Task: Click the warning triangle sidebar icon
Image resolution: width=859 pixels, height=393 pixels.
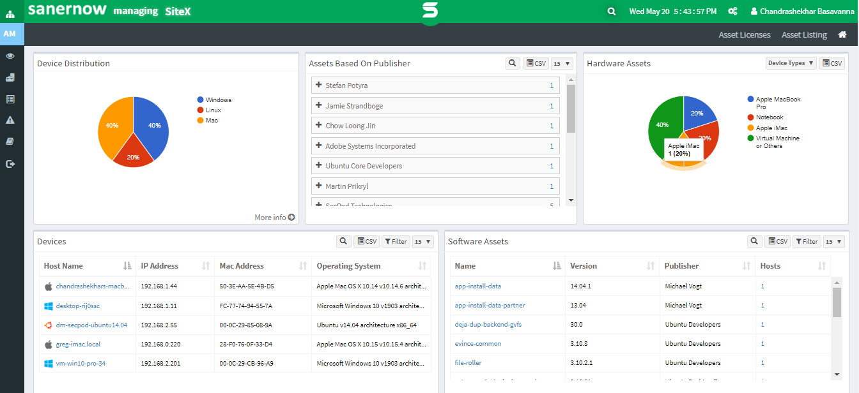Action: [x=10, y=120]
